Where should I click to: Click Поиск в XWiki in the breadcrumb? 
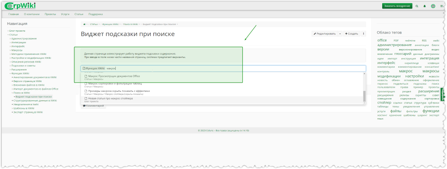tap(131, 25)
